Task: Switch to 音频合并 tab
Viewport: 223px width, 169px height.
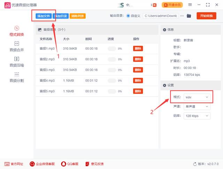Action: pos(17,46)
